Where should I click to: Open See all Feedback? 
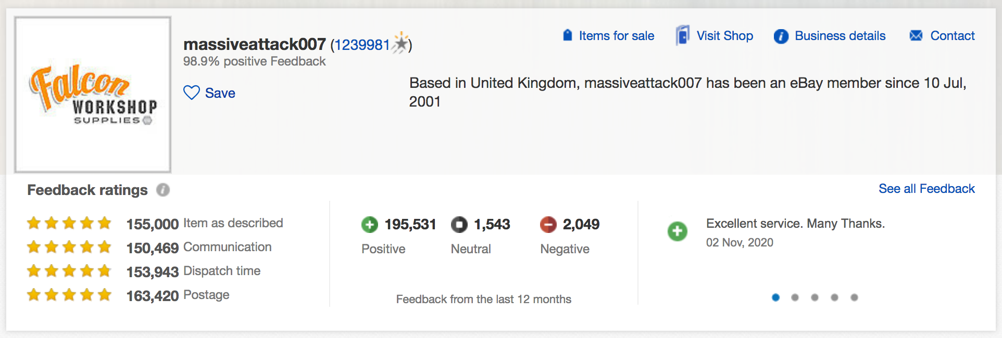click(926, 189)
